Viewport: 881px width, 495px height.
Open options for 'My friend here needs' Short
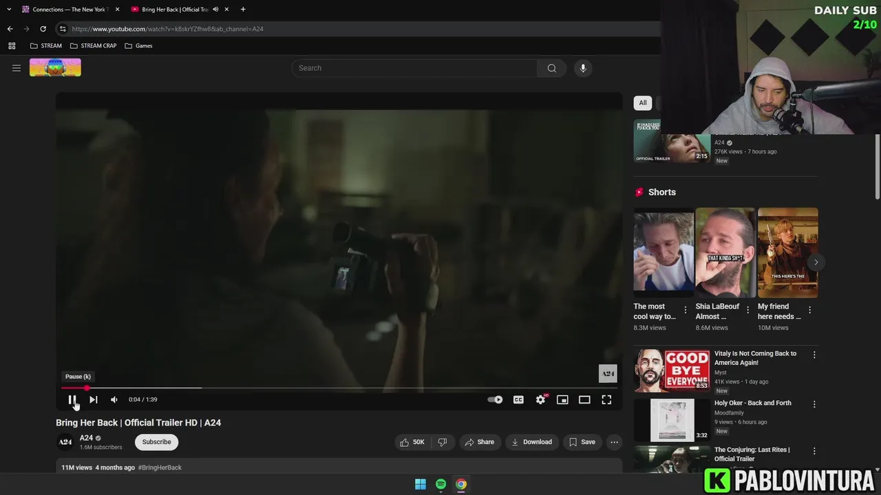(809, 310)
